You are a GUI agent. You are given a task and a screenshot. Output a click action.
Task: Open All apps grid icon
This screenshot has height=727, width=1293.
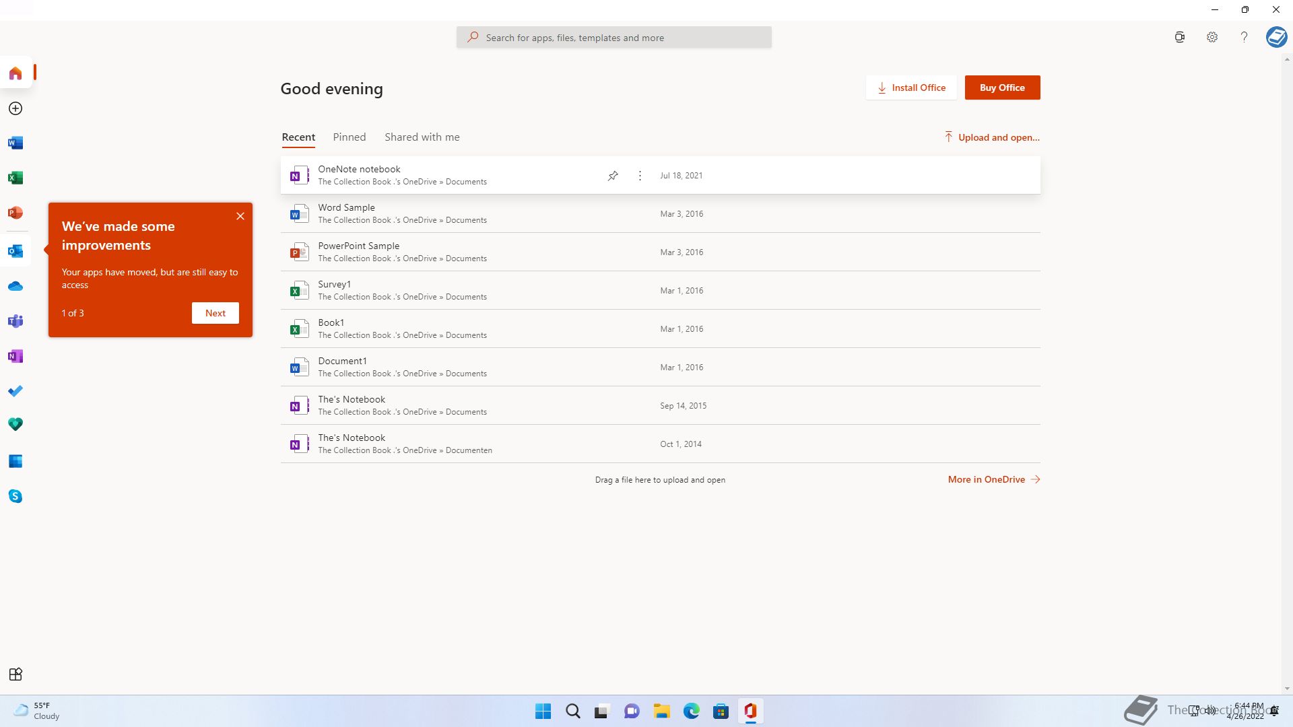coord(15,674)
